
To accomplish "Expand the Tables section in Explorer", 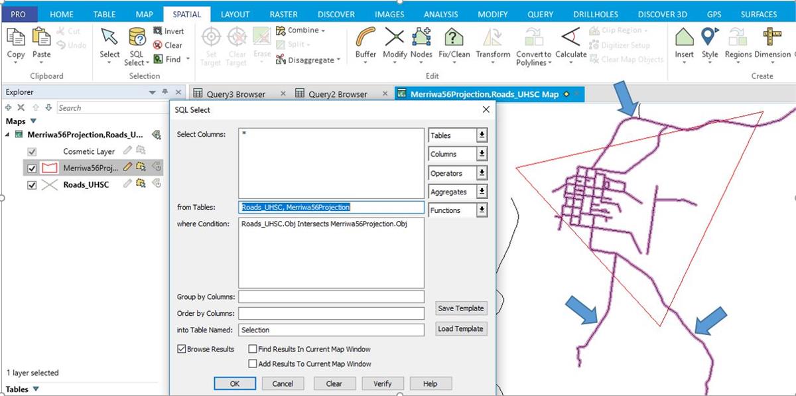I will pyautogui.click(x=36, y=389).
